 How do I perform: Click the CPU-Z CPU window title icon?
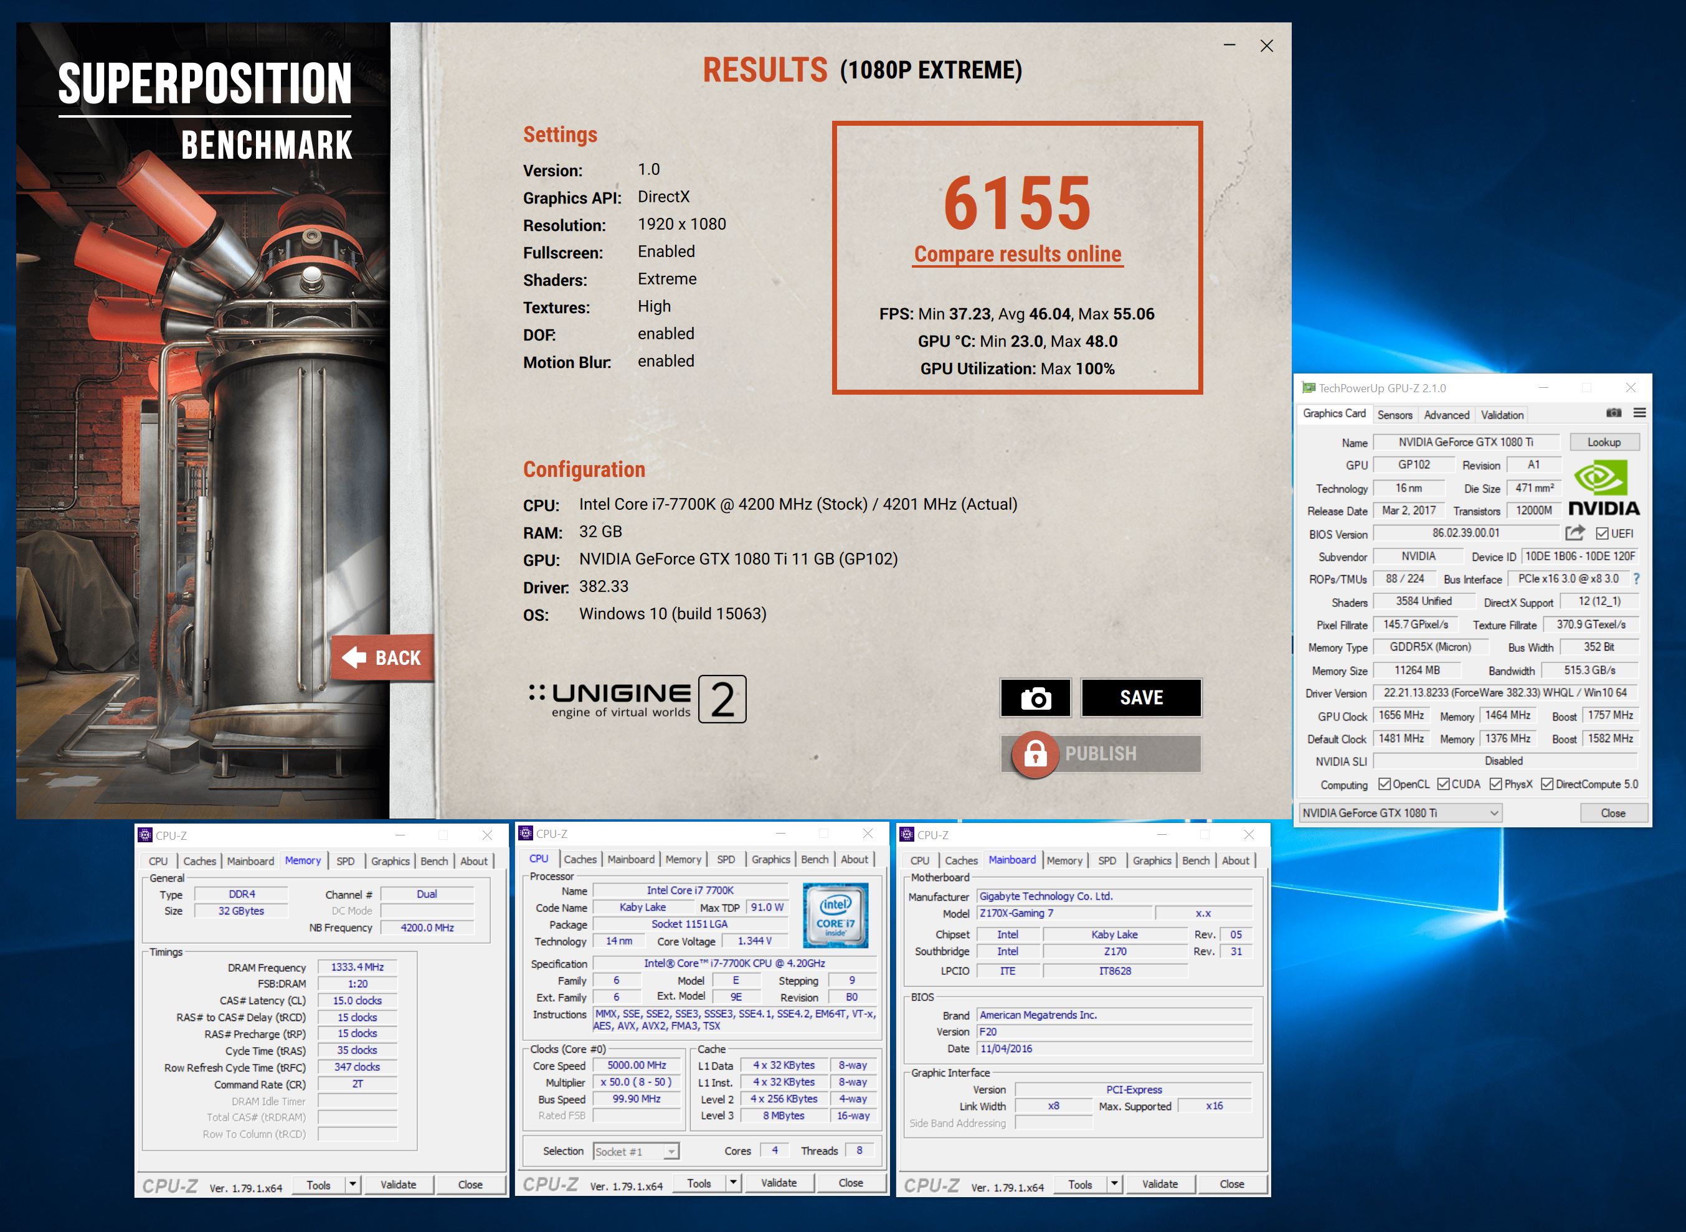click(526, 834)
